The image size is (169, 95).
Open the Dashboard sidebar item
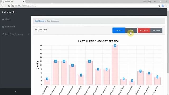(x=8, y=27)
